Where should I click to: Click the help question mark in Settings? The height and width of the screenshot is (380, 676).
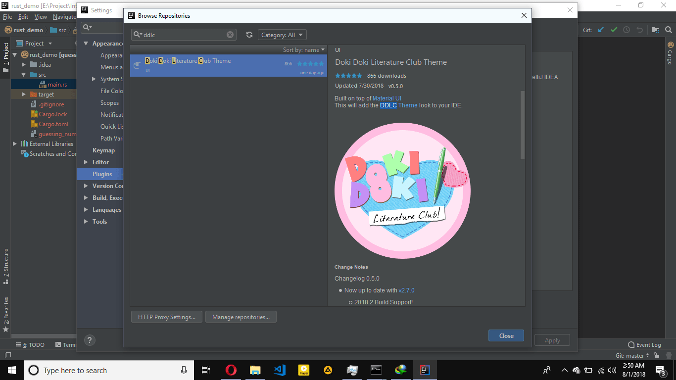click(90, 340)
